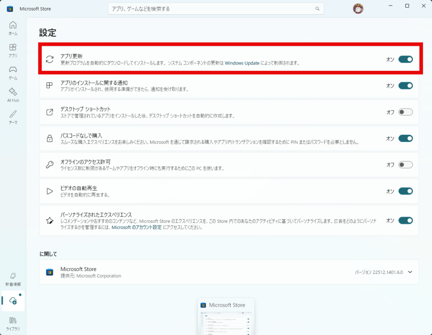The image size is (432, 335).
Task: Click the search magnifier icon
Action: coord(317,9)
